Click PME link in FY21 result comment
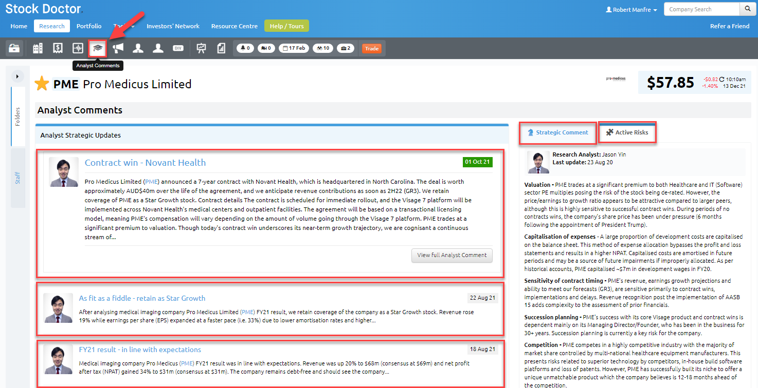Image resolution: width=758 pixels, height=388 pixels. click(x=186, y=363)
